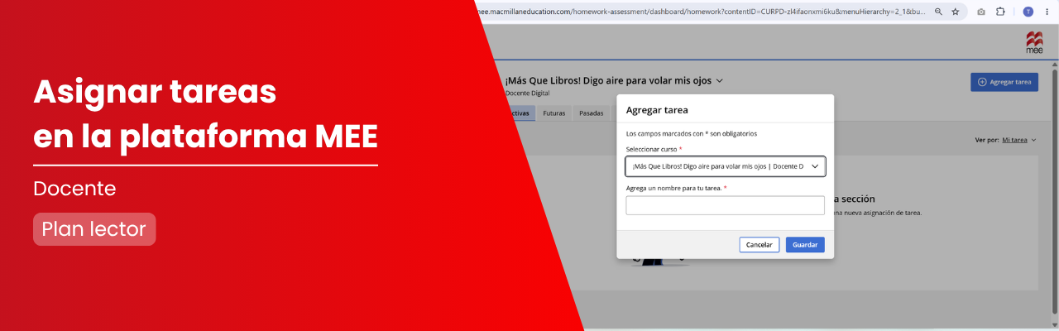Click Guardar to save the task
Image resolution: width=1059 pixels, height=331 pixels.
(x=805, y=245)
